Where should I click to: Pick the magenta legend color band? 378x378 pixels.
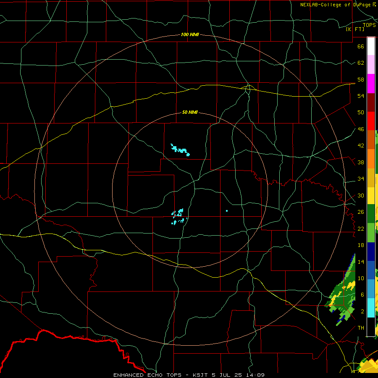coord(371,84)
